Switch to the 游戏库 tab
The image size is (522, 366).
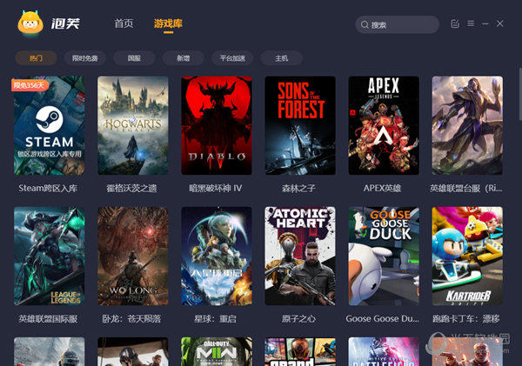(x=168, y=23)
